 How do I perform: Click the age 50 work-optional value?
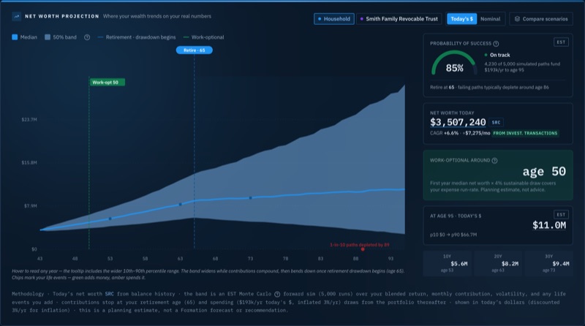click(x=544, y=172)
